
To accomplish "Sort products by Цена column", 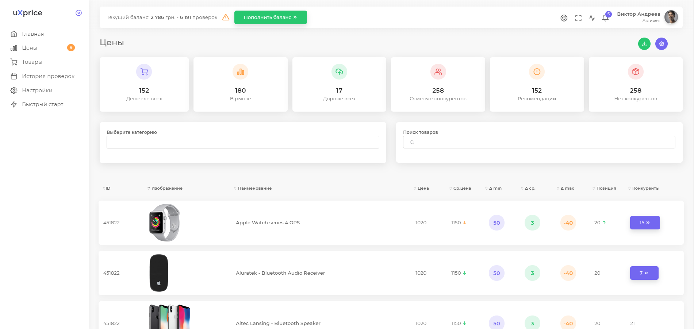I will tap(423, 188).
